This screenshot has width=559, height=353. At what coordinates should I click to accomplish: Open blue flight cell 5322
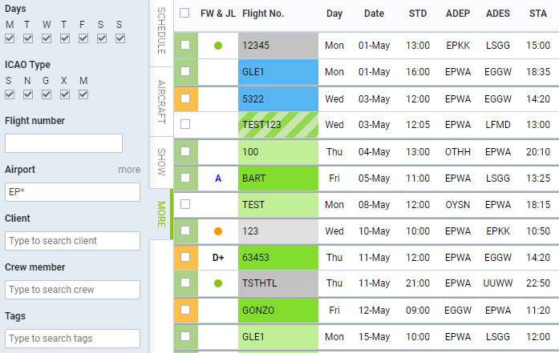click(278, 99)
